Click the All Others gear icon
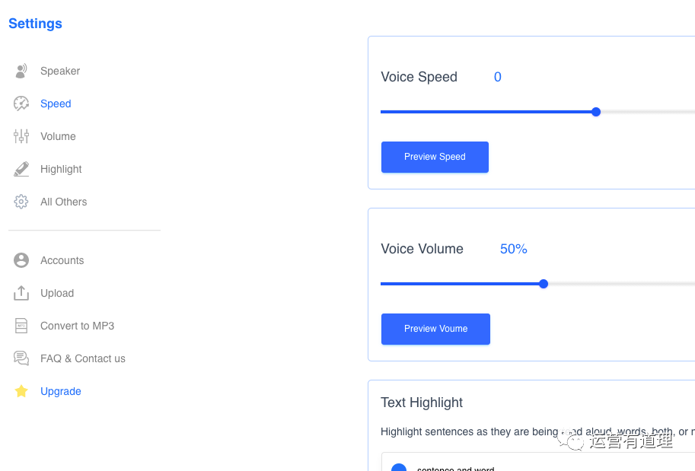This screenshot has height=471, width=695. tap(21, 202)
